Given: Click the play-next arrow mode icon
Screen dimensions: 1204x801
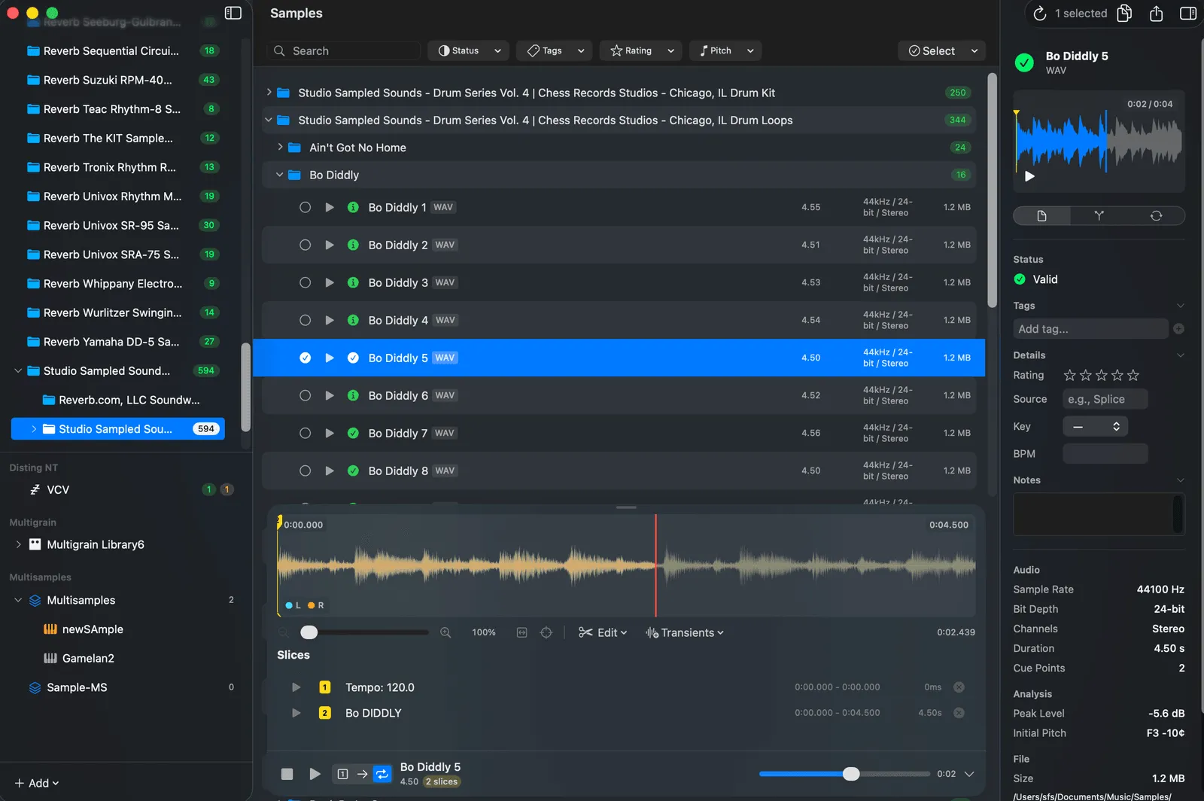Looking at the screenshot, I should pyautogui.click(x=362, y=774).
